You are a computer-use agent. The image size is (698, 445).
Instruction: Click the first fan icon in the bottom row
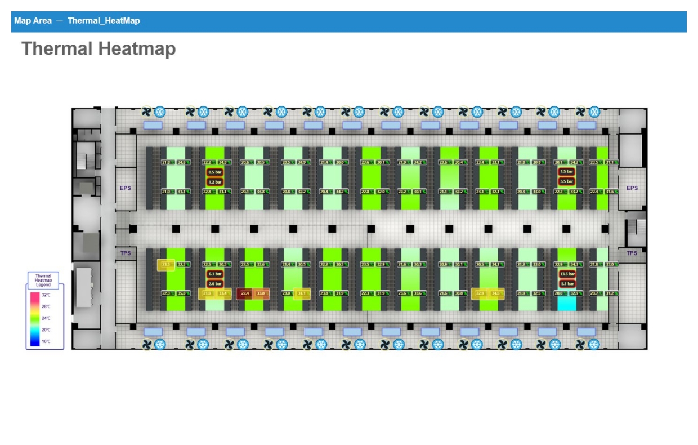[147, 344]
